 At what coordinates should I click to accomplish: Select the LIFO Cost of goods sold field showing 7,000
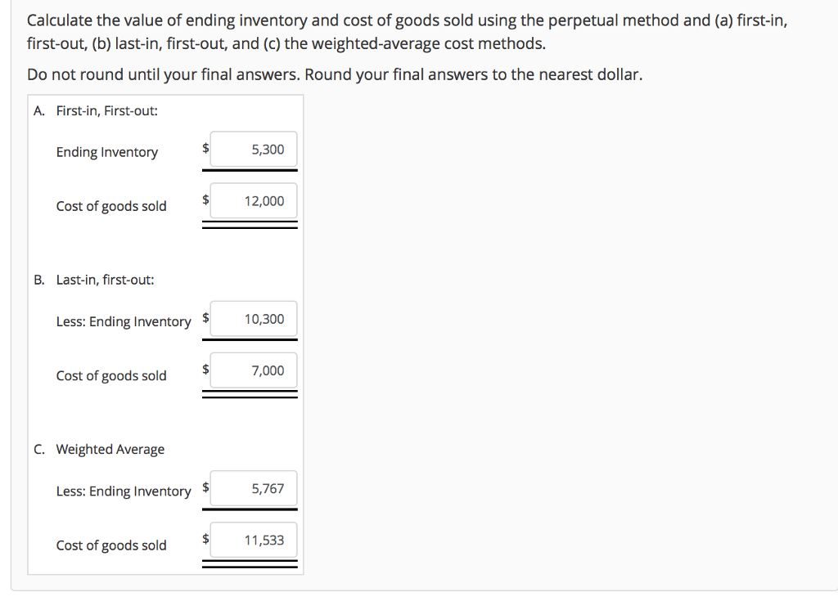[253, 370]
